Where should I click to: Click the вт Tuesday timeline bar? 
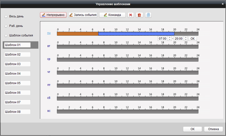click(128, 47)
